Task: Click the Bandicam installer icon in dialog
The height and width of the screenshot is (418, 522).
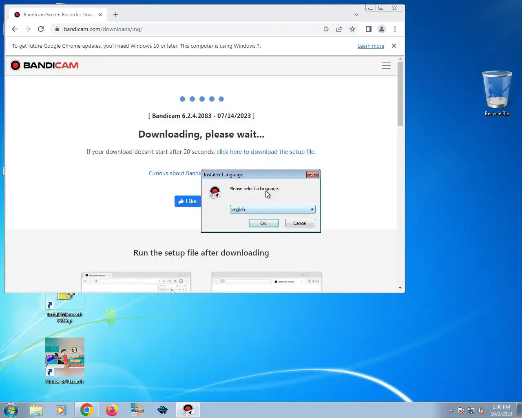Action: [215, 192]
